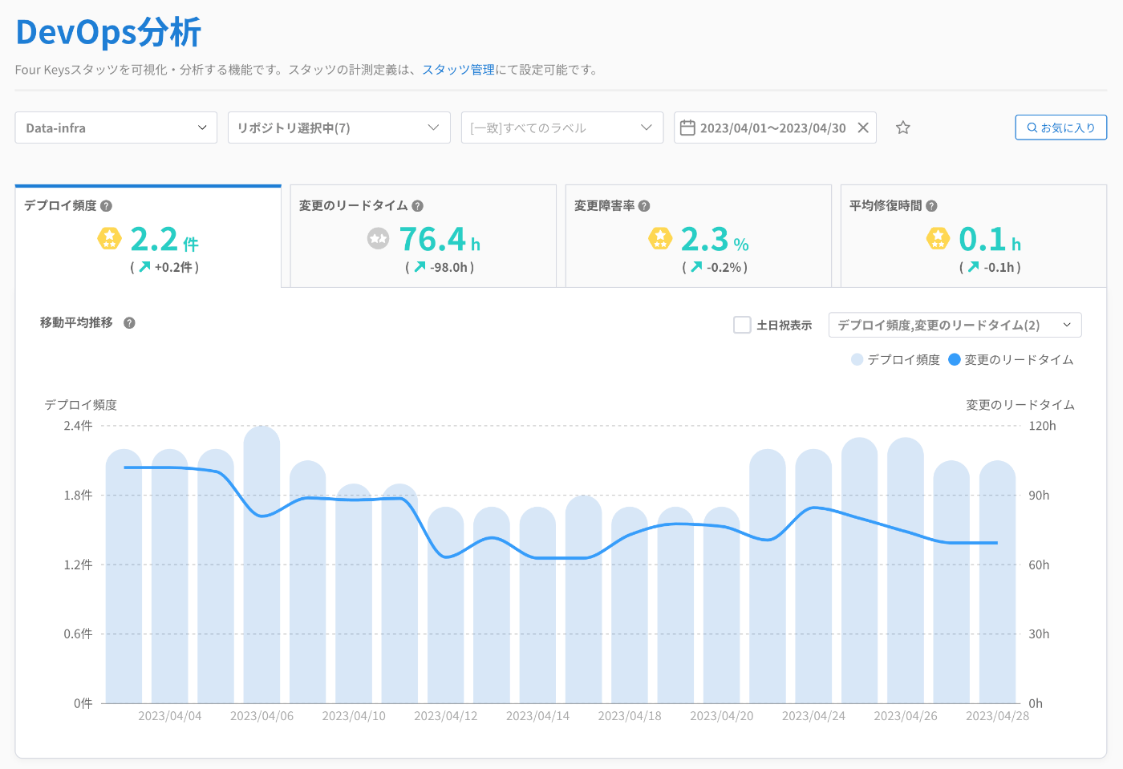
Task: Click the favorite star icon next to date range
Action: point(903,127)
